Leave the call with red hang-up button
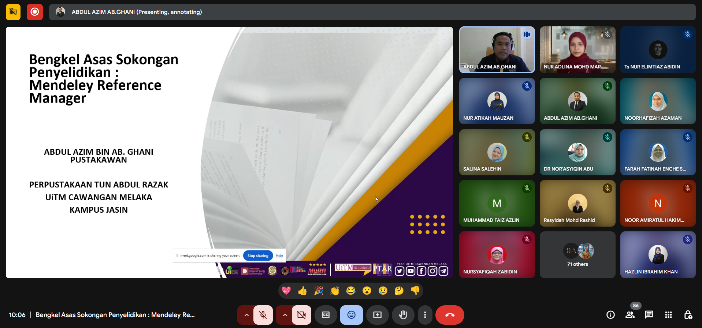The width and height of the screenshot is (702, 328). [x=450, y=315]
